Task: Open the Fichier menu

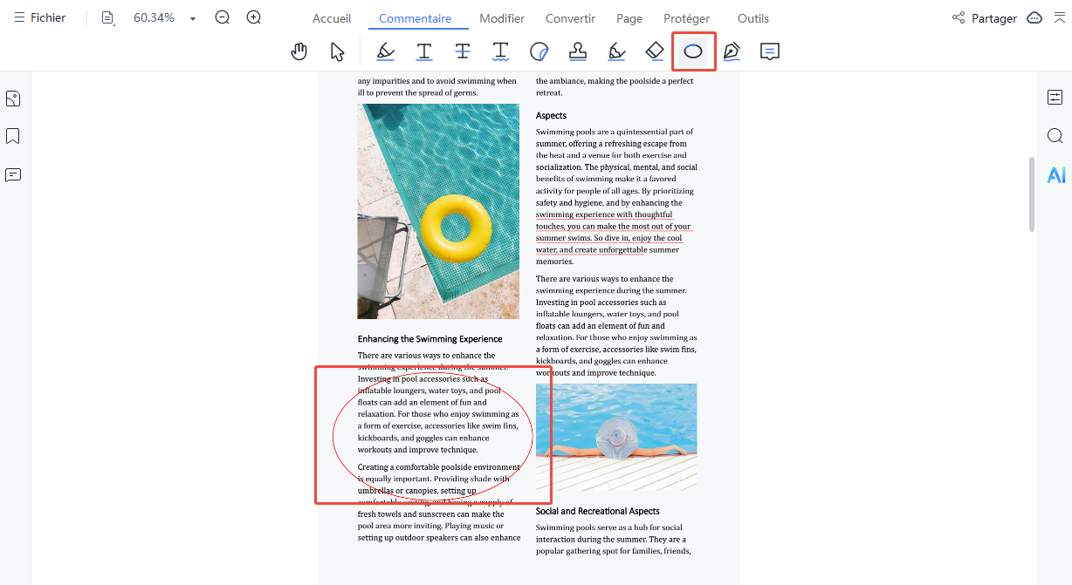Action: click(x=40, y=17)
